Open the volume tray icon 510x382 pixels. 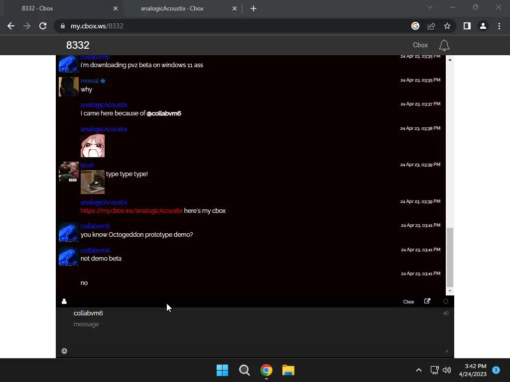[447, 370]
